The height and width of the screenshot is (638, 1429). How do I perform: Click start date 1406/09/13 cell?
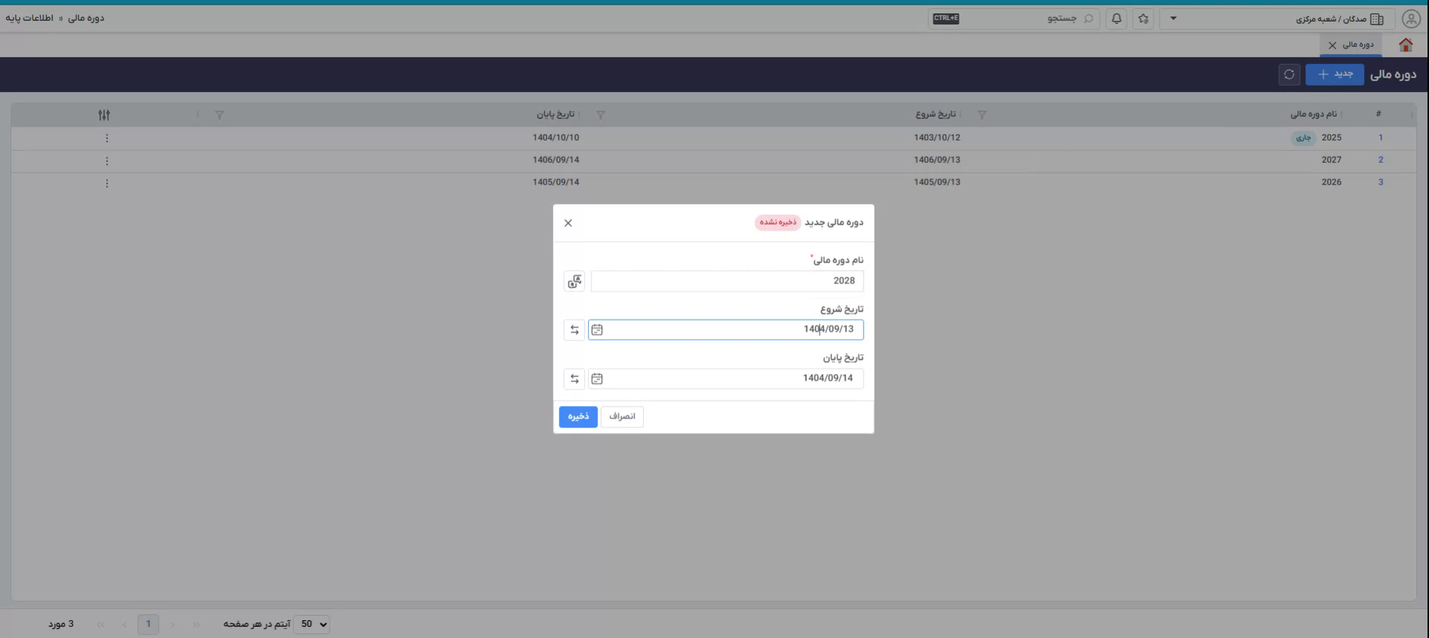tap(937, 160)
